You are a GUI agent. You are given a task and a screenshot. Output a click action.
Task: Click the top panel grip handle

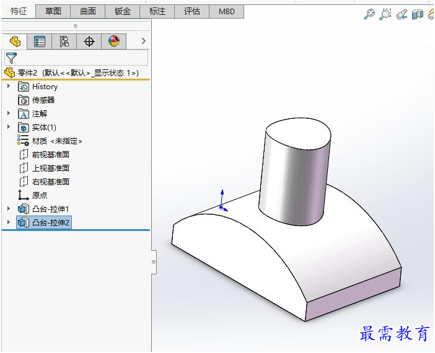[76, 26]
